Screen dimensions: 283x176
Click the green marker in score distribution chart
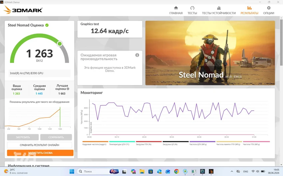60,117
